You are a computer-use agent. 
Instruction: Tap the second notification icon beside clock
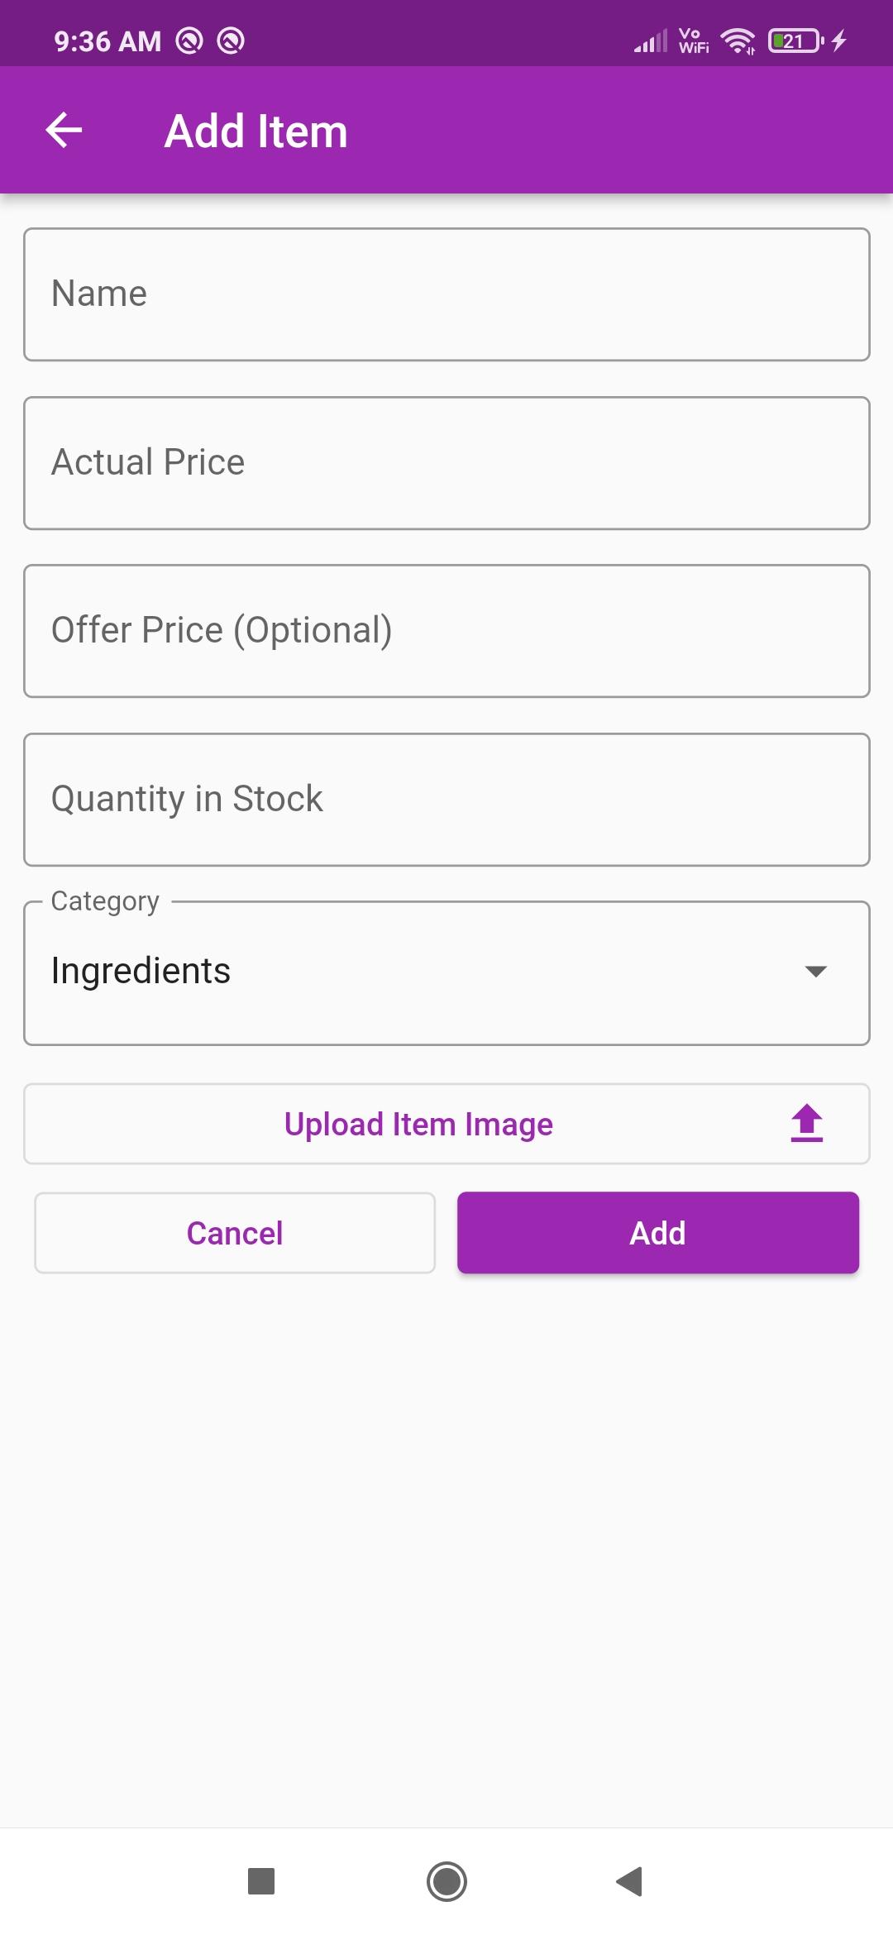[x=231, y=41]
